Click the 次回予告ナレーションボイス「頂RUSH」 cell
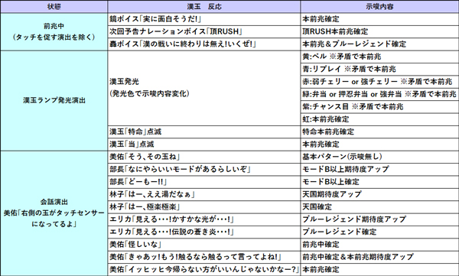Image resolution: width=459 pixels, height=276 pixels. [x=204, y=31]
